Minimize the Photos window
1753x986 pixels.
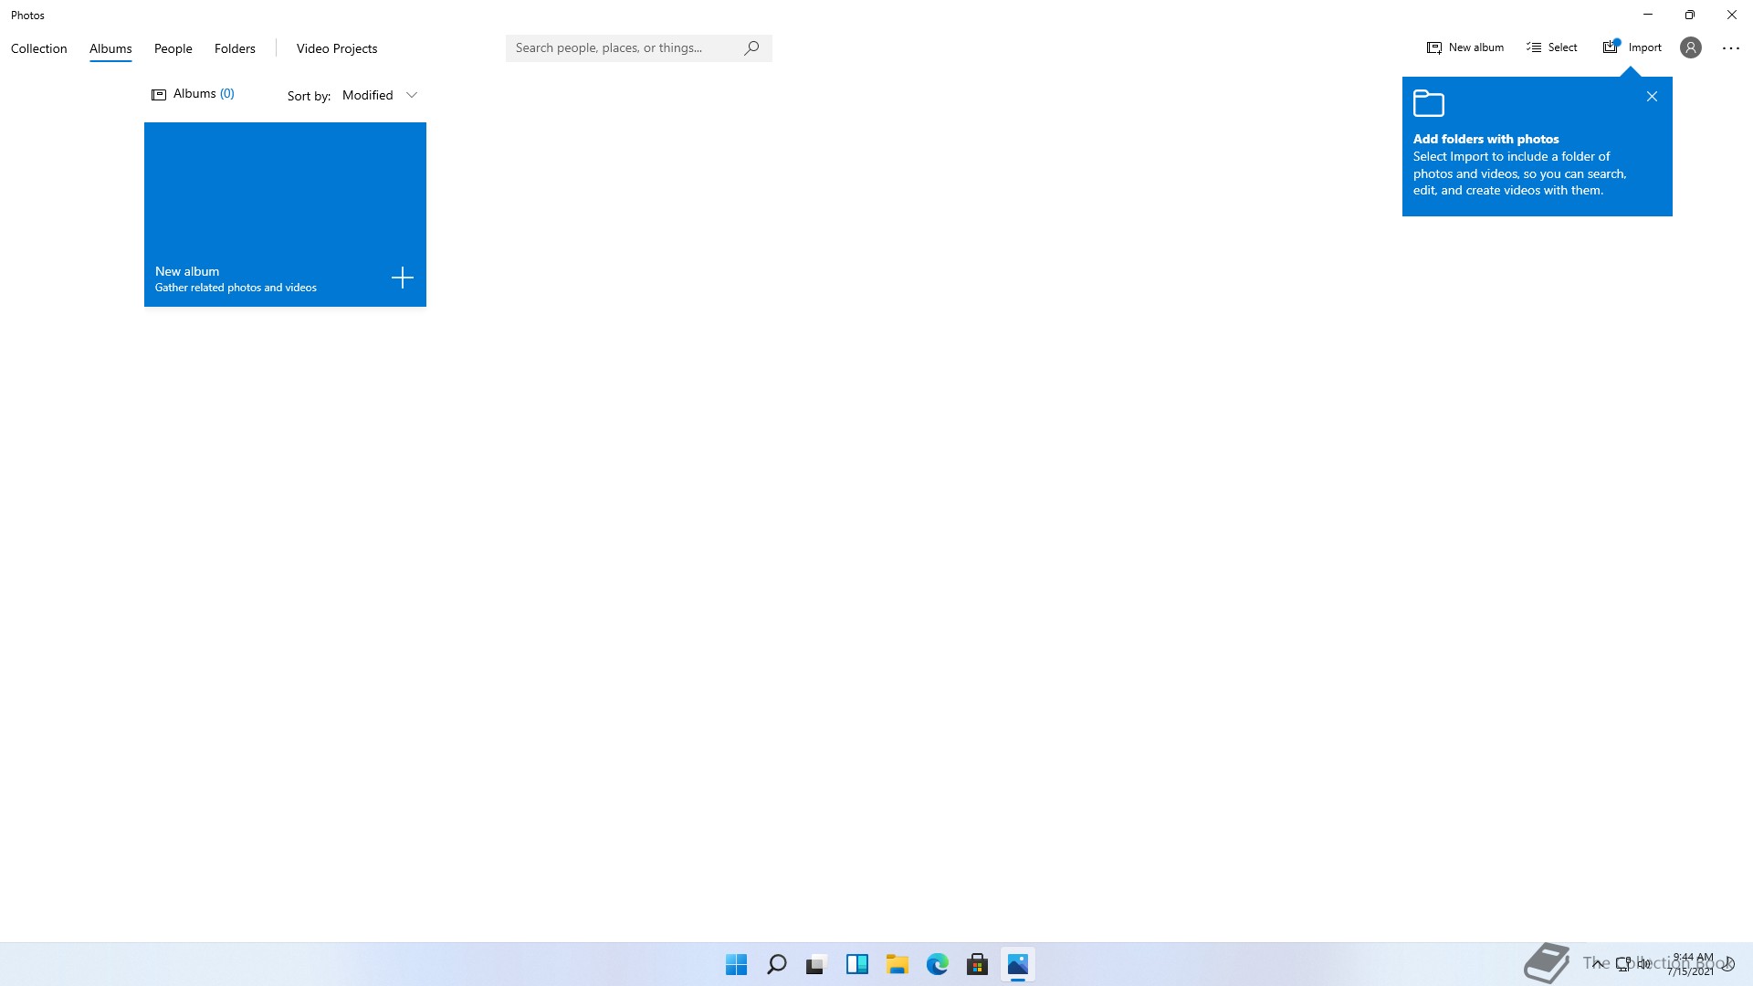coord(1648,15)
